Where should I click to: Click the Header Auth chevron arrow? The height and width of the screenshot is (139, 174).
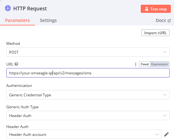coord(157,134)
